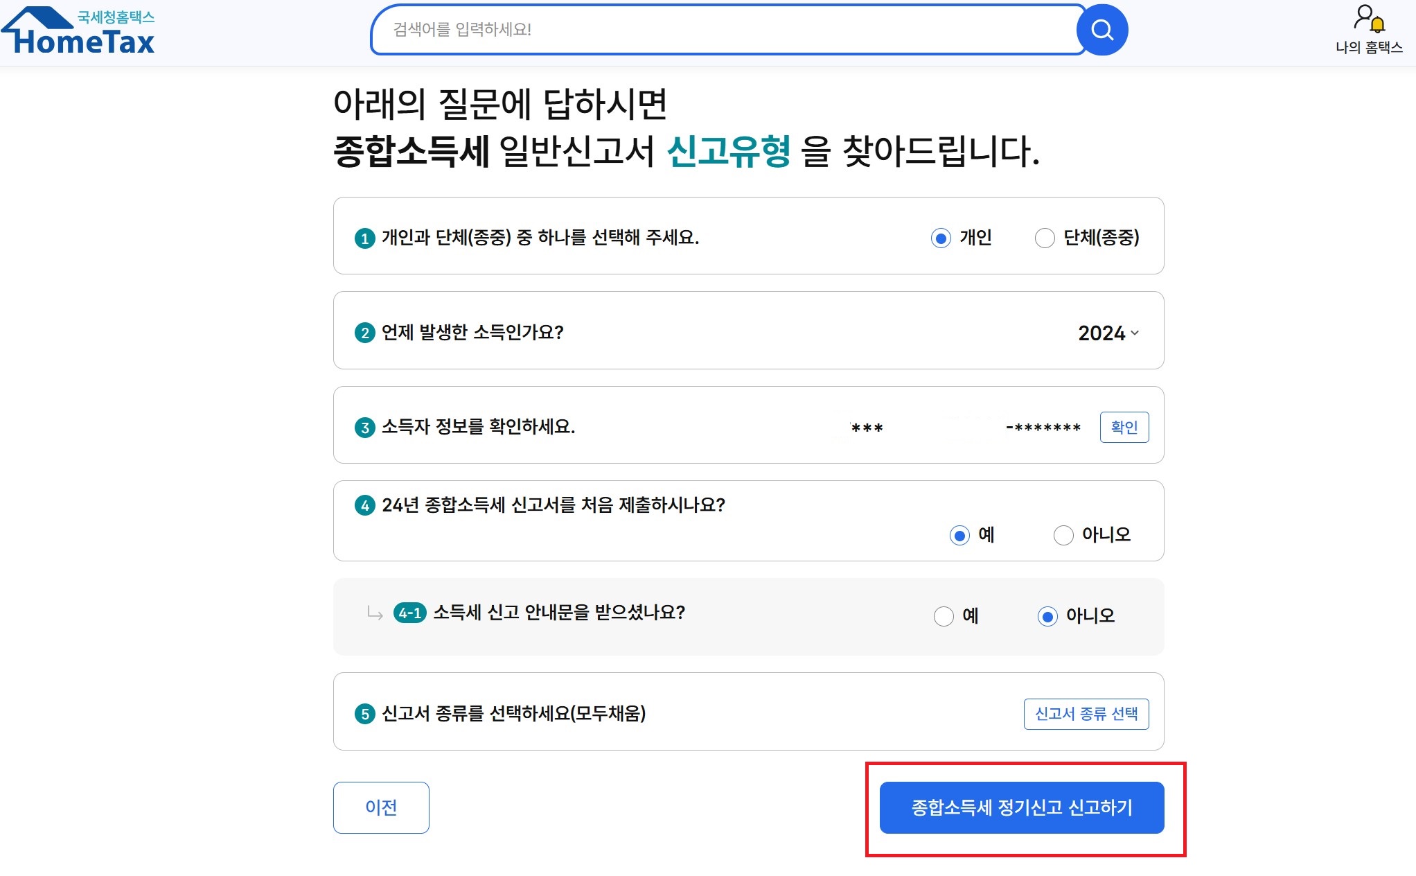Image resolution: width=1416 pixels, height=876 pixels.
Task: Choose 예 for 신고 안내문 question
Action: coord(944,616)
